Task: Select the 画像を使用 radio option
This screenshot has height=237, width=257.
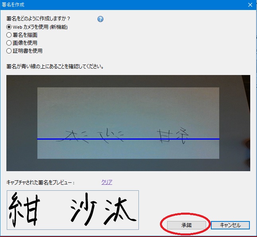Action: coord(9,43)
